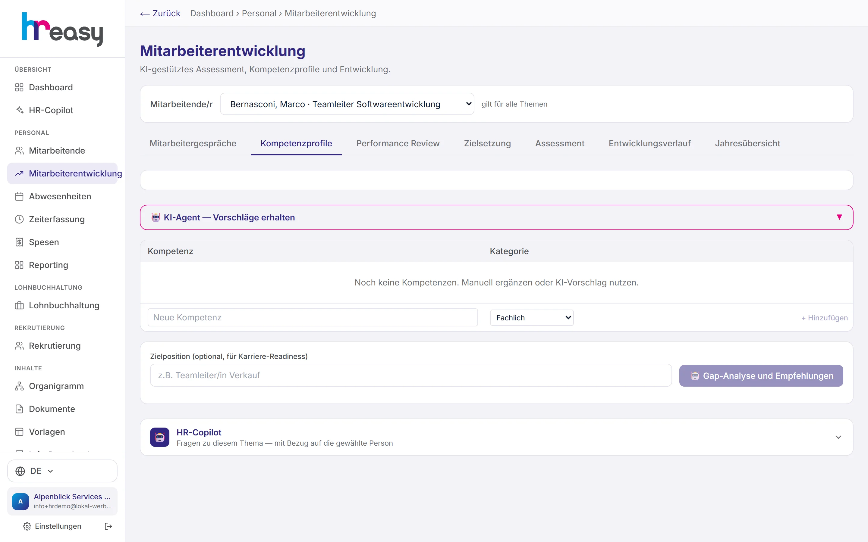
Task: Click the Rekrutierung people icon
Action: (x=19, y=346)
